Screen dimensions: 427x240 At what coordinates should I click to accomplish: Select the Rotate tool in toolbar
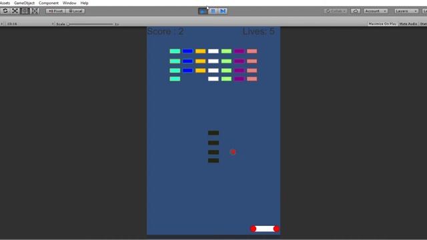coord(5,11)
